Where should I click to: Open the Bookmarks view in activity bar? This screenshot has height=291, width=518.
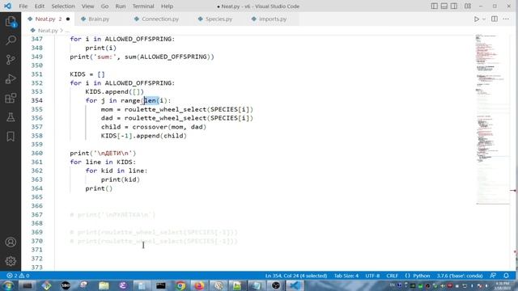11,137
